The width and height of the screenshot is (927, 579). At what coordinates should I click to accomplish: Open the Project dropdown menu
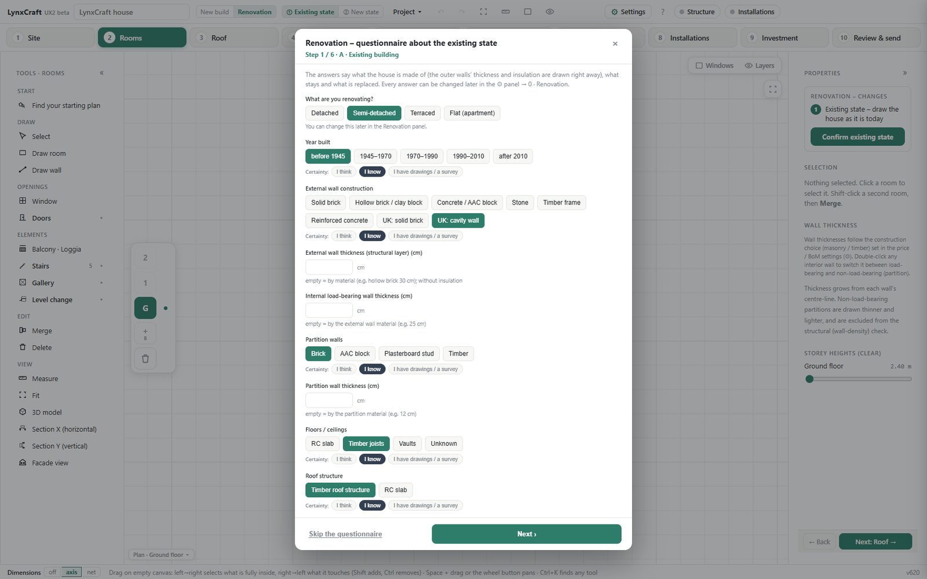(407, 12)
